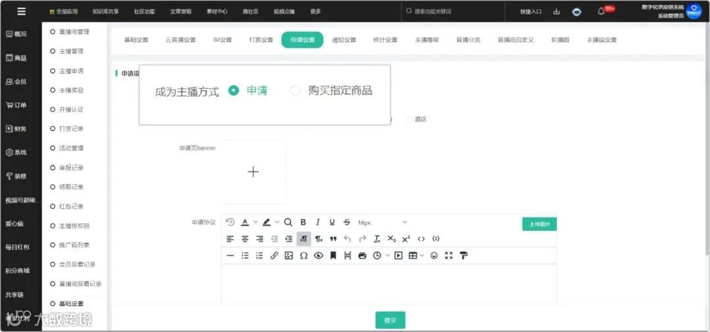Insert a horizontal line

pyautogui.click(x=230, y=256)
